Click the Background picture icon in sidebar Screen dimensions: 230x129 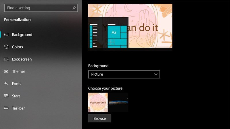[6, 35]
